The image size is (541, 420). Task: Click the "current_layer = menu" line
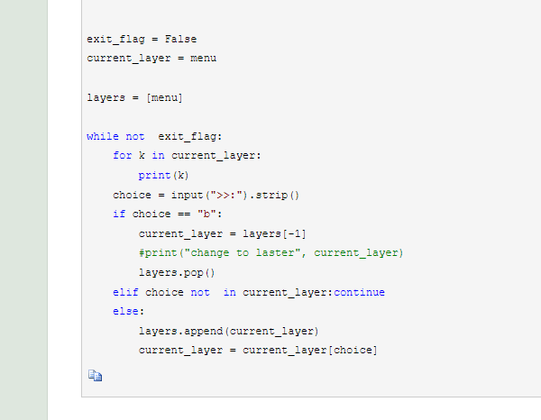[x=151, y=59]
